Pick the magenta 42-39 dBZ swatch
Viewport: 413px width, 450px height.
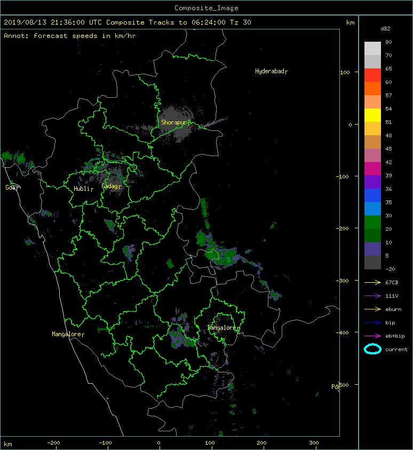click(372, 168)
